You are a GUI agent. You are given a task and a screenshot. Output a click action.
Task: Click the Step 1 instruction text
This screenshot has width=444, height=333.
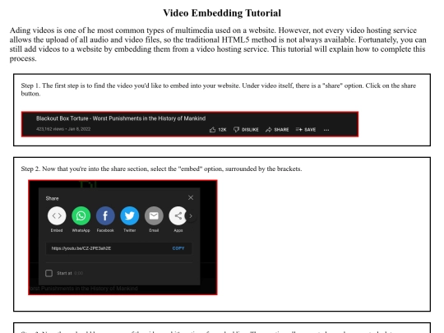tap(219, 90)
